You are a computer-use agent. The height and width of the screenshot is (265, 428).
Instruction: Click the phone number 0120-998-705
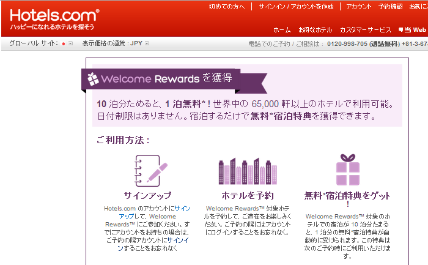(347, 43)
